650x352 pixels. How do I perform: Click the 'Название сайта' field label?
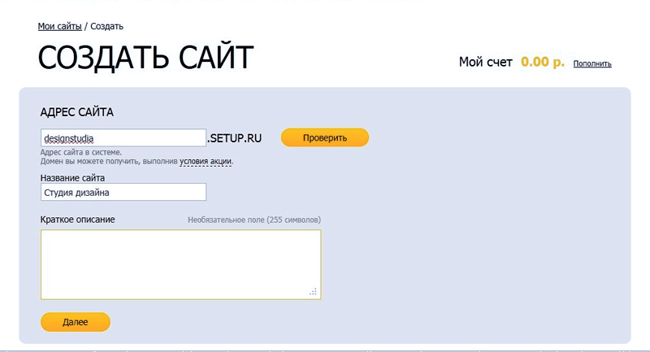[x=72, y=177]
